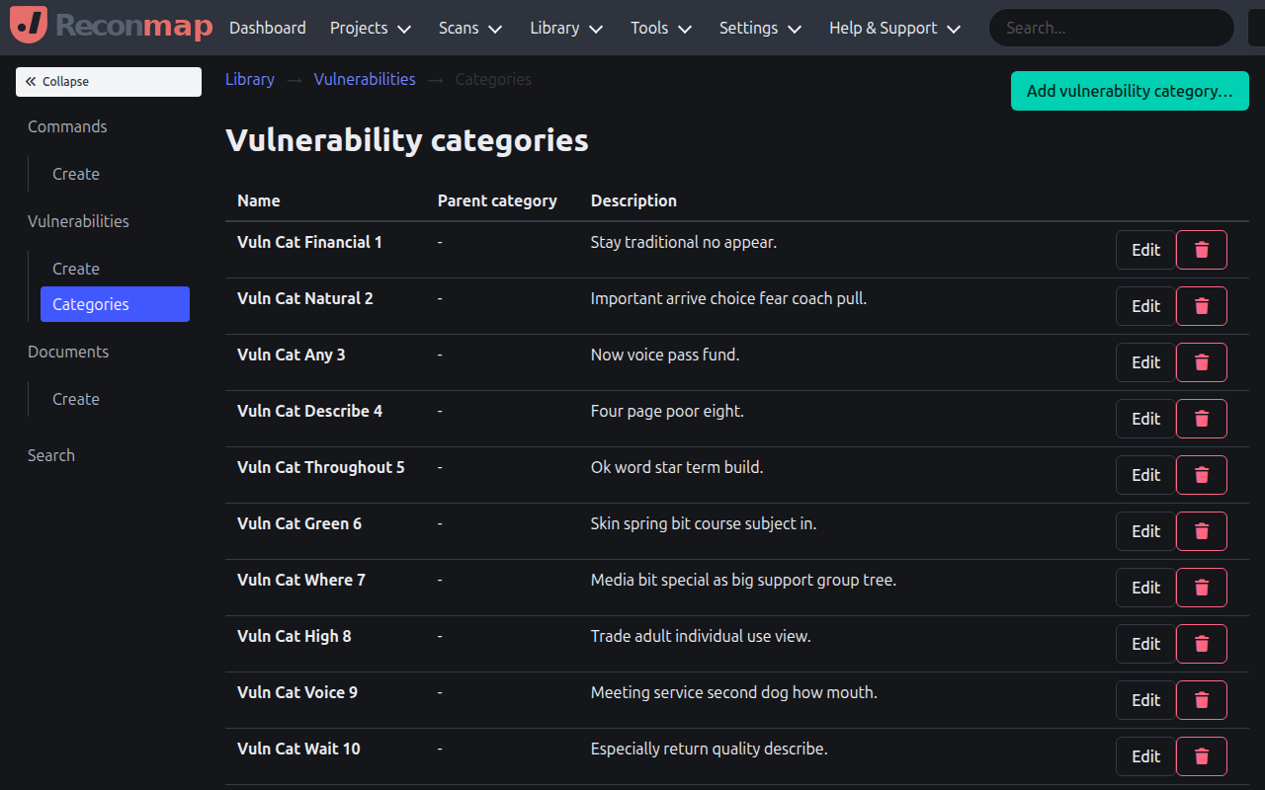Open the Projects dropdown menu
This screenshot has height=790, width=1265.
[370, 28]
